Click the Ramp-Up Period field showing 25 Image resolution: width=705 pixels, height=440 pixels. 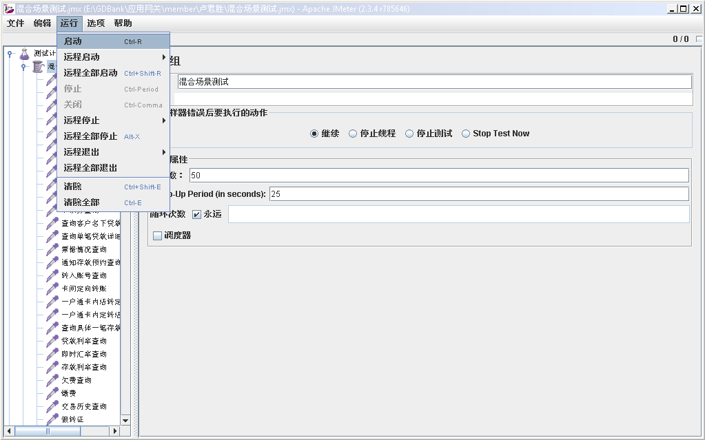click(479, 194)
